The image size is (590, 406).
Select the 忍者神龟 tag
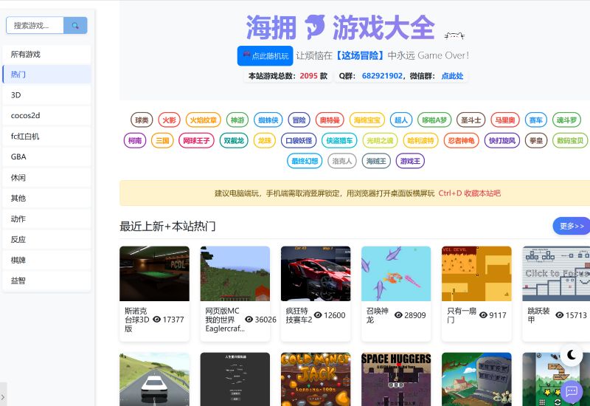tap(462, 140)
